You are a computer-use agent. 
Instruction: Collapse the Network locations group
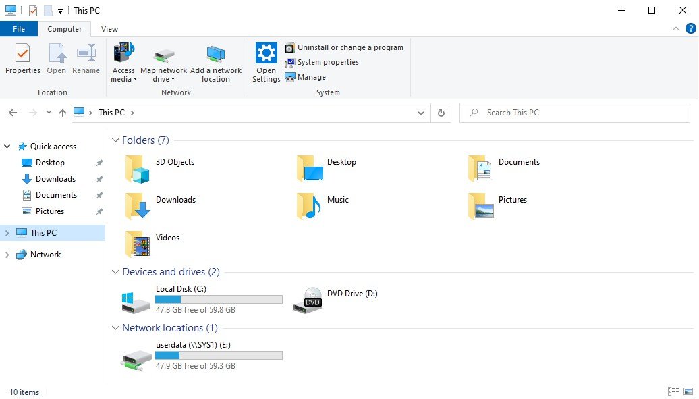(x=115, y=328)
